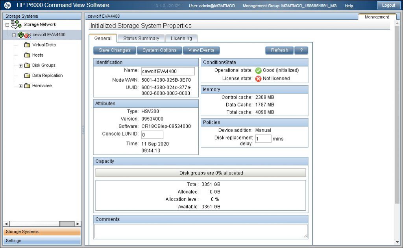Click the left pane scroll-right arrow
The image size is (403, 248).
click(x=78, y=224)
